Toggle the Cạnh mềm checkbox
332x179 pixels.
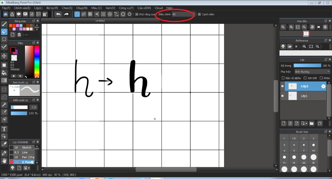[x=199, y=14]
